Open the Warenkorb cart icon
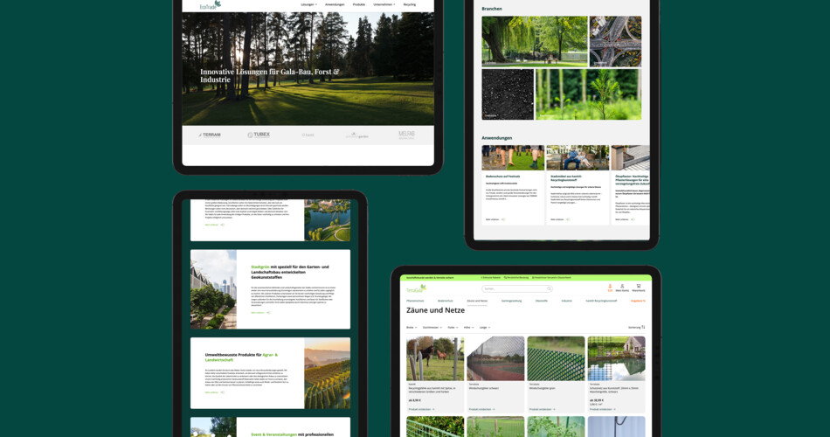Image resolution: width=830 pixels, height=437 pixels. pos(639,288)
